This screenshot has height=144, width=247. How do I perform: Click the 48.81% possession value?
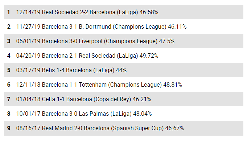click(x=173, y=85)
